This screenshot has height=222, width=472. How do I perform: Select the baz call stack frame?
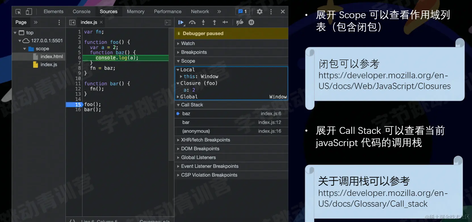pyautogui.click(x=231, y=114)
